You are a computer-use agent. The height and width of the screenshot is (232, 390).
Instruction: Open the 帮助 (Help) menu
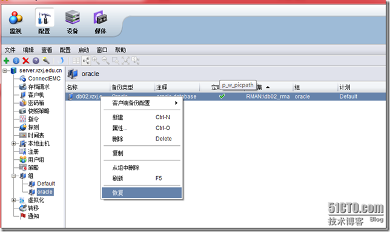pos(121,50)
